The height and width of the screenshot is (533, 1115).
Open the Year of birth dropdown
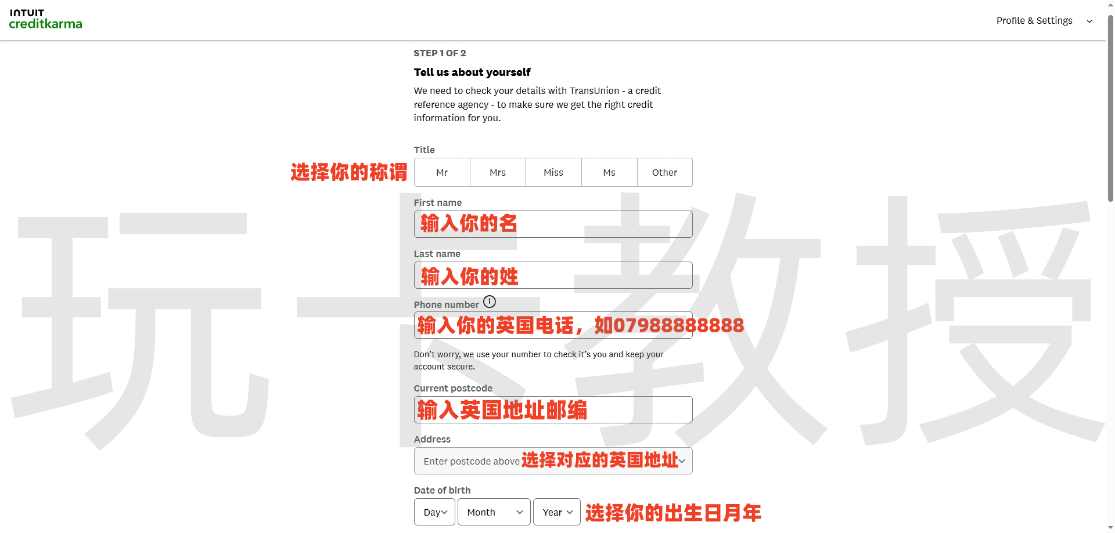pyautogui.click(x=557, y=512)
